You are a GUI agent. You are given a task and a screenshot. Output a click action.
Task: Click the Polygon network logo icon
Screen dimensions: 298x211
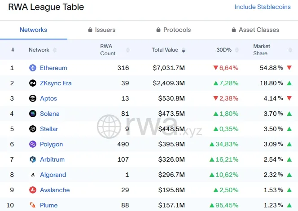pos(33,144)
